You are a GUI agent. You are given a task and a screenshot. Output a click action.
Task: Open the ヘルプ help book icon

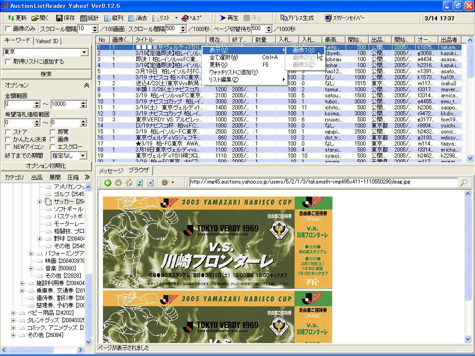click(192, 18)
